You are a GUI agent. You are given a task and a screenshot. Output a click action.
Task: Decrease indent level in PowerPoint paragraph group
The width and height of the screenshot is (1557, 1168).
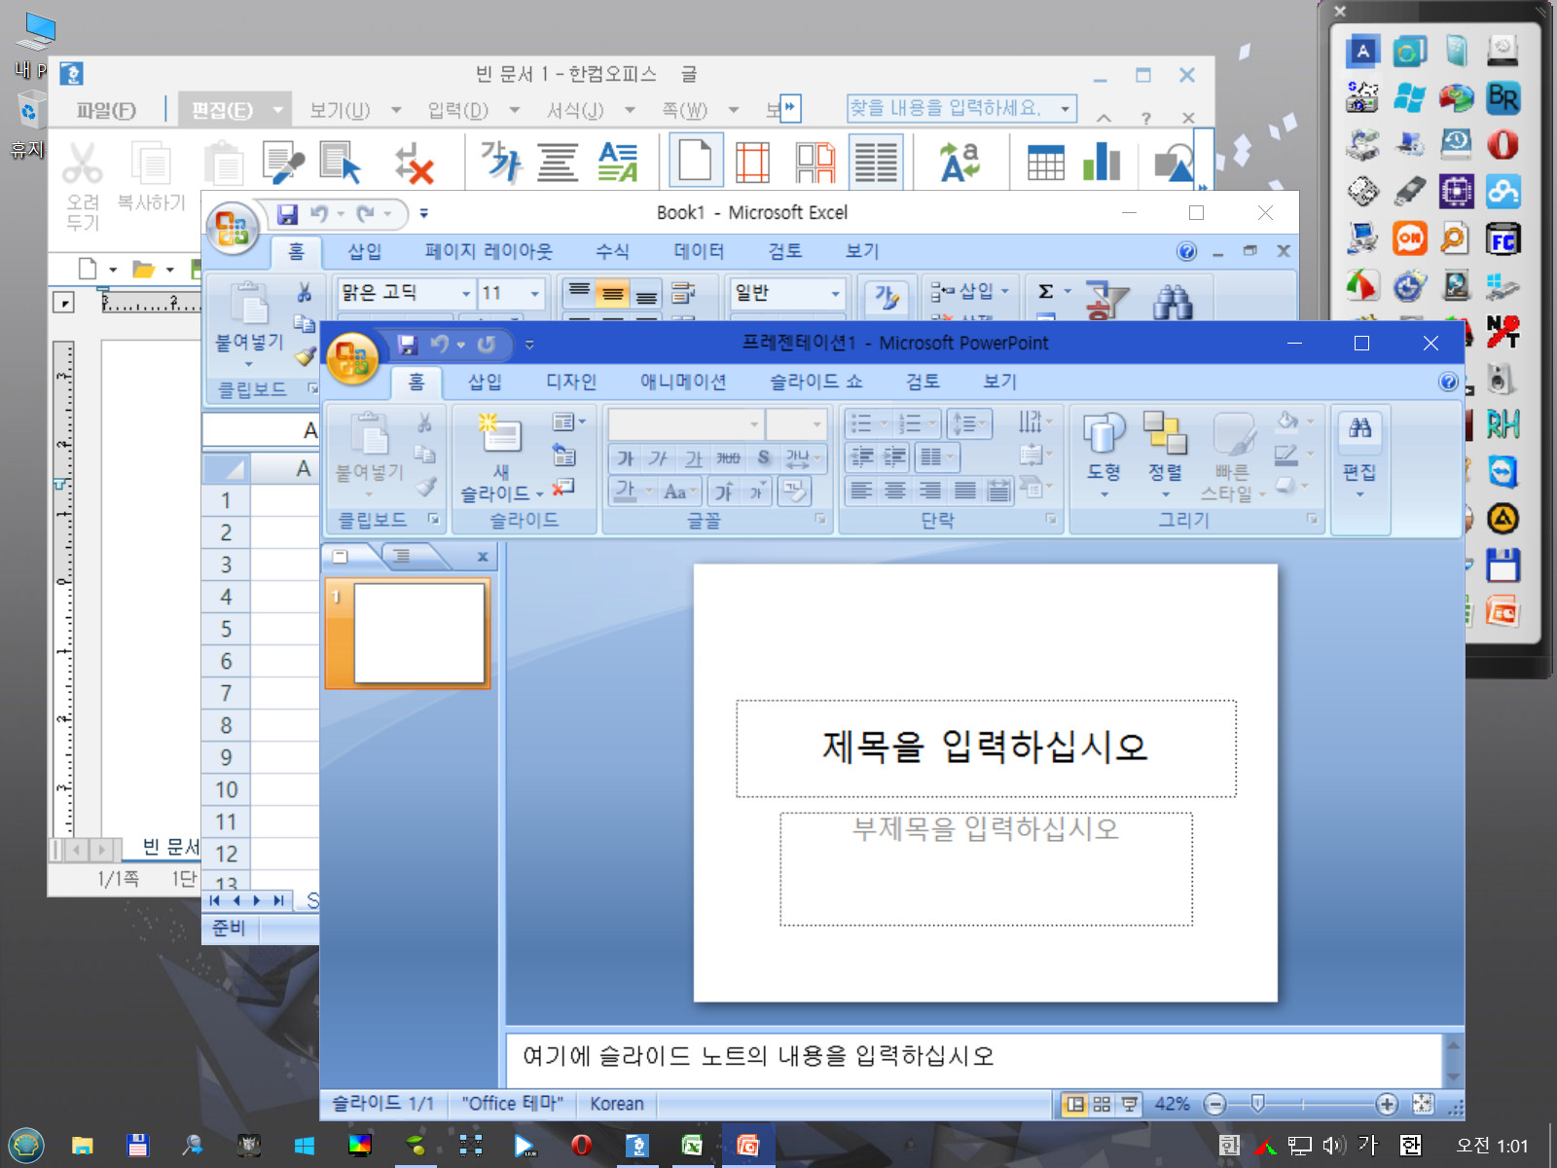pyautogui.click(x=862, y=456)
